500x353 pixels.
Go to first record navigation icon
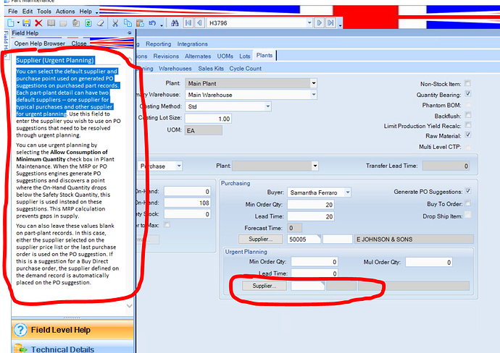click(188, 23)
